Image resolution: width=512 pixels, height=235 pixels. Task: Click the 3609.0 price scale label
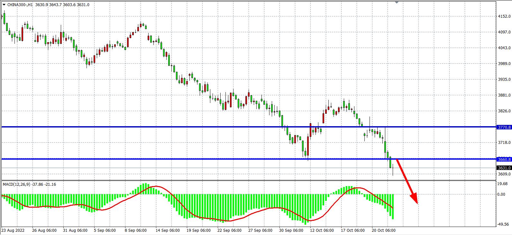(x=504, y=174)
